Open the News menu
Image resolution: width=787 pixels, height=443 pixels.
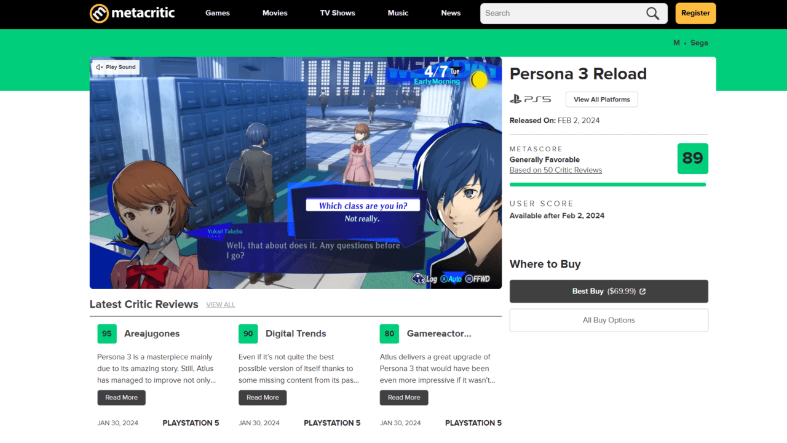point(451,13)
